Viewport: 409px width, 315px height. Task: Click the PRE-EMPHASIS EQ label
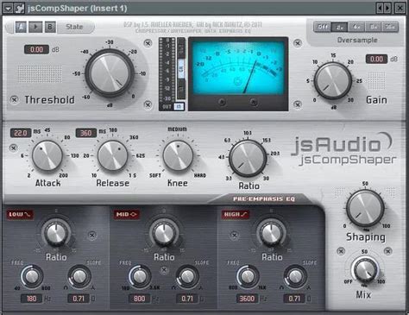[264, 198]
